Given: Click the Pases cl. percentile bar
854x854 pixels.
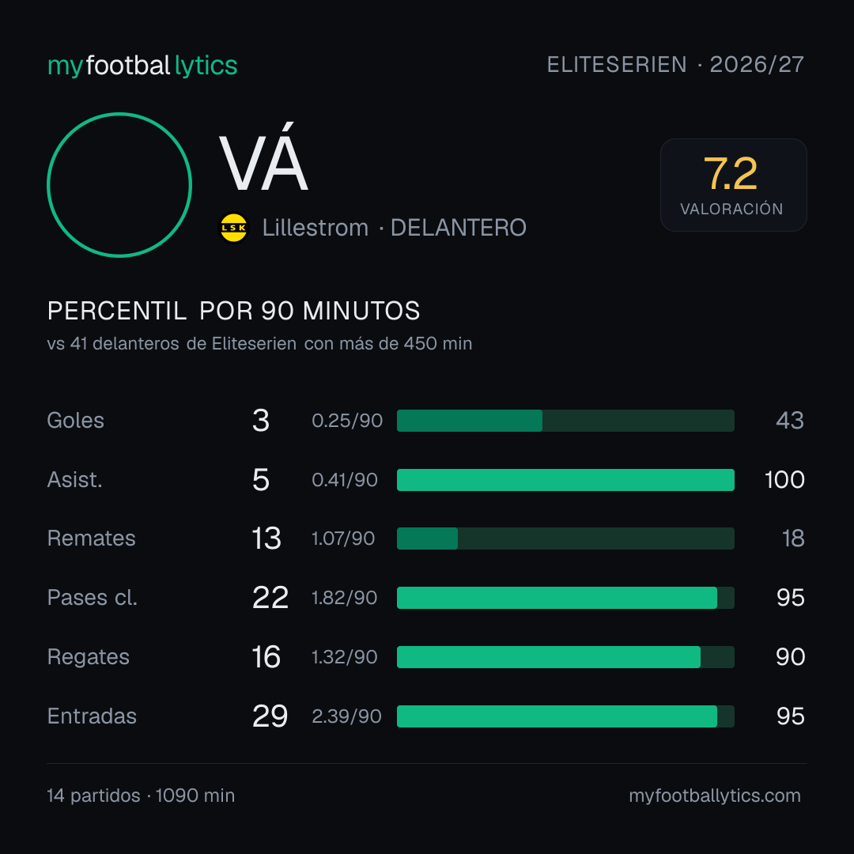Looking at the screenshot, I should [x=565, y=598].
